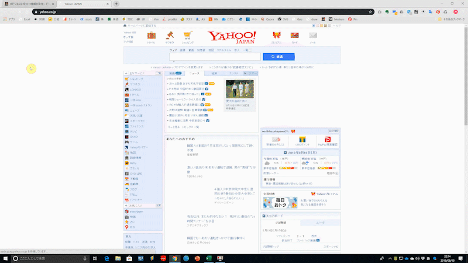468x263 pixels.
Task: Click the Windows Start button
Action: 5,258
